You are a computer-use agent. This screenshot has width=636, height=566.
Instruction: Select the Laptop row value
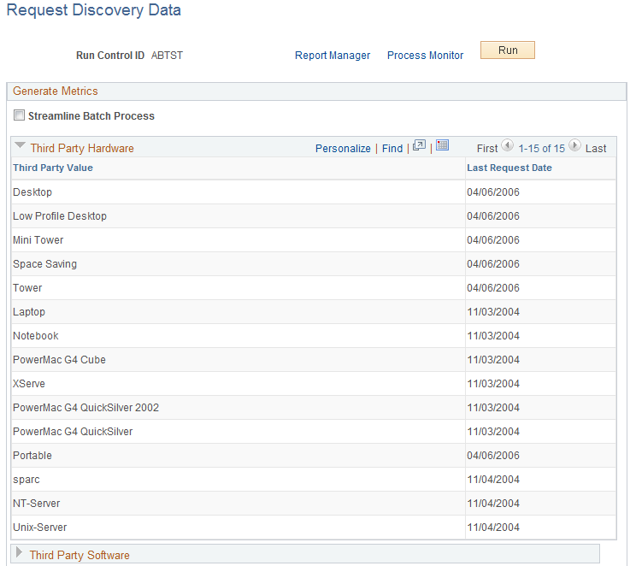pos(29,312)
